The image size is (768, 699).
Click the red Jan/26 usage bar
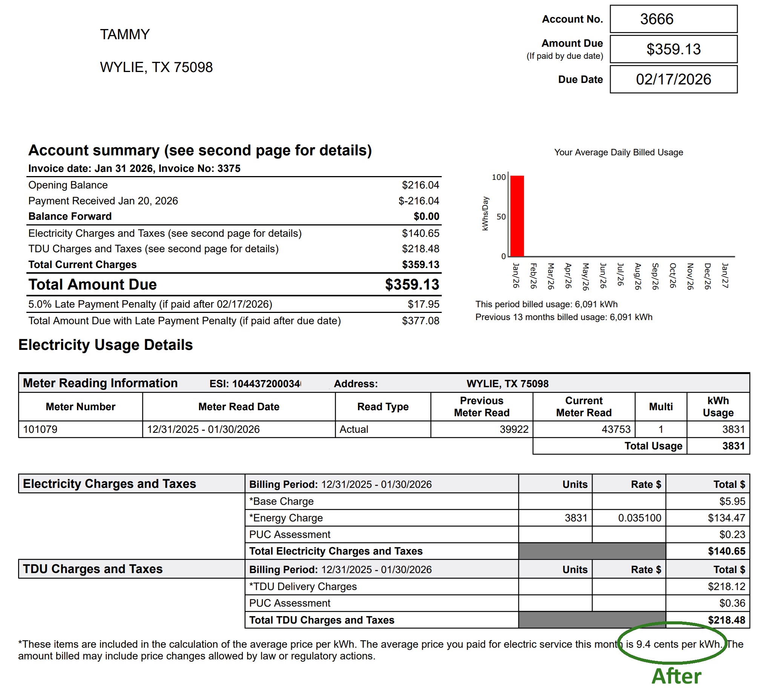[517, 216]
